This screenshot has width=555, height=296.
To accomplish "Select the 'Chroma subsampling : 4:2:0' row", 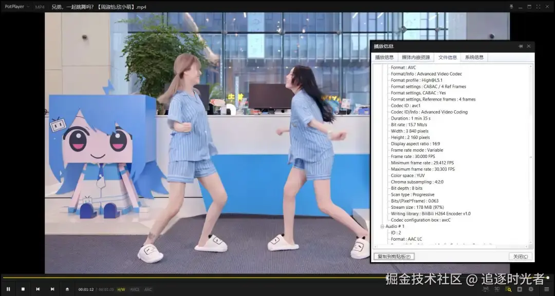I will (x=417, y=182).
